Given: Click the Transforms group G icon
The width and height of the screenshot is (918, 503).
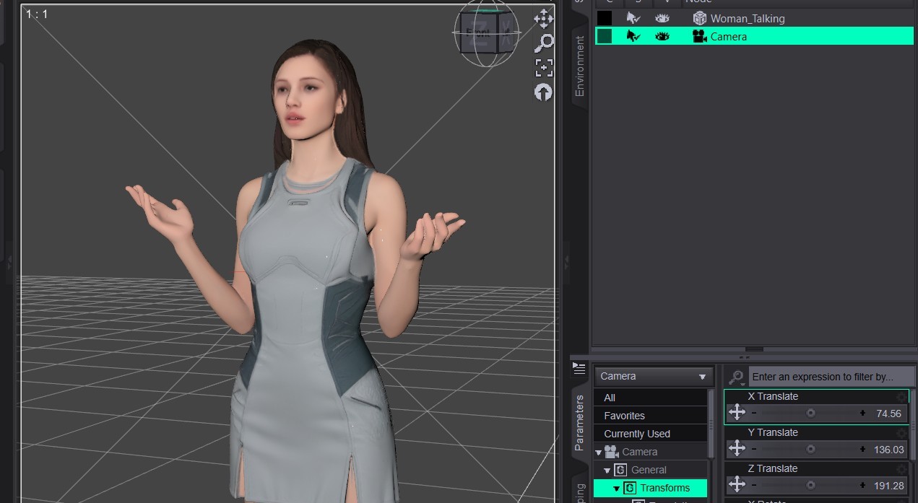Looking at the screenshot, I should (629, 488).
